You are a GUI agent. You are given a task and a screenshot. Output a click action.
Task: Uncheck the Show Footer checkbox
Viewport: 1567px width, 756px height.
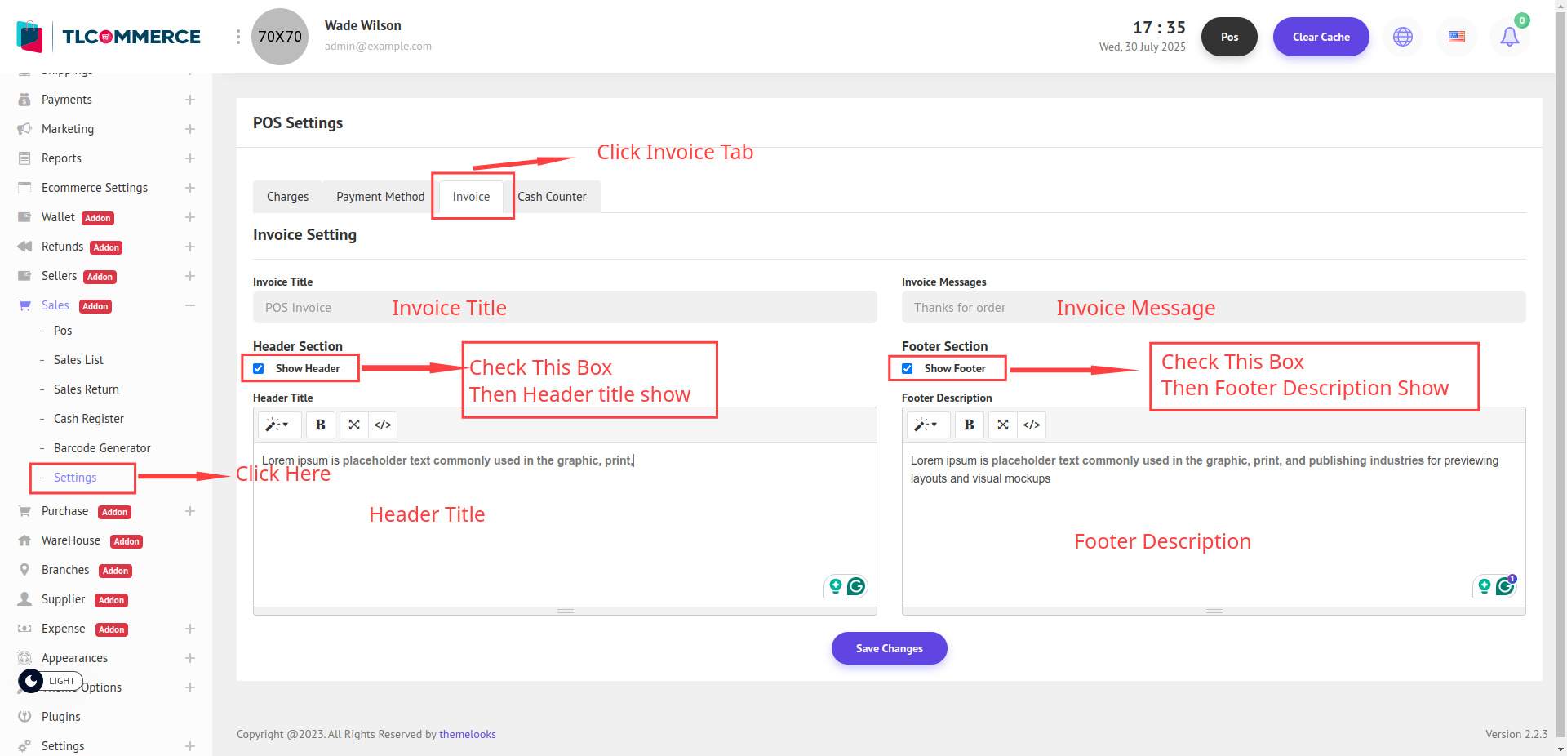click(907, 369)
